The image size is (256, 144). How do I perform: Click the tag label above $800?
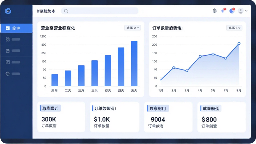tap(211, 108)
